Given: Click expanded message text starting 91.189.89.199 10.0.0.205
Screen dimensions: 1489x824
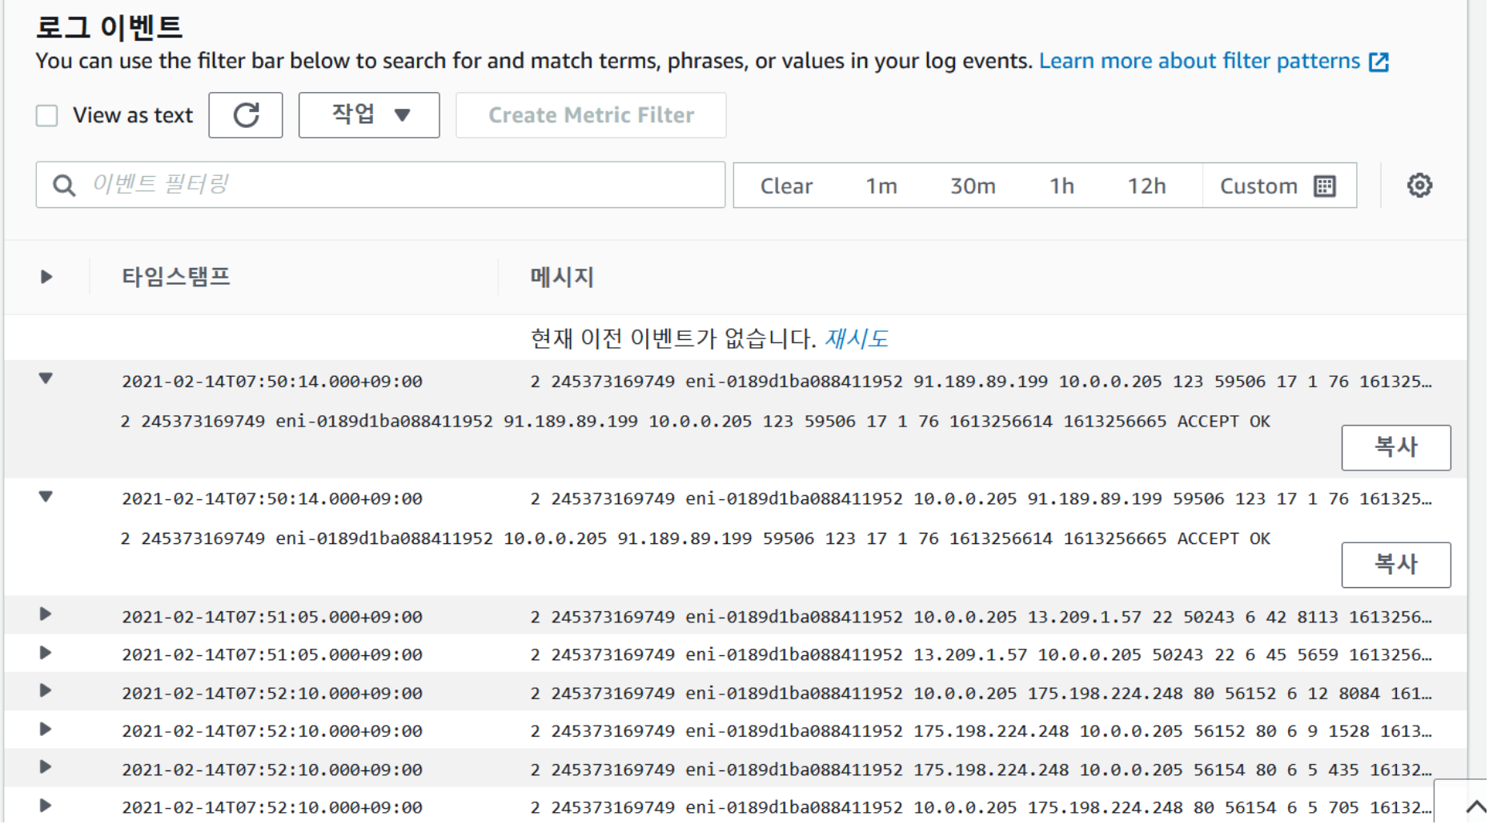Looking at the screenshot, I should [x=695, y=422].
